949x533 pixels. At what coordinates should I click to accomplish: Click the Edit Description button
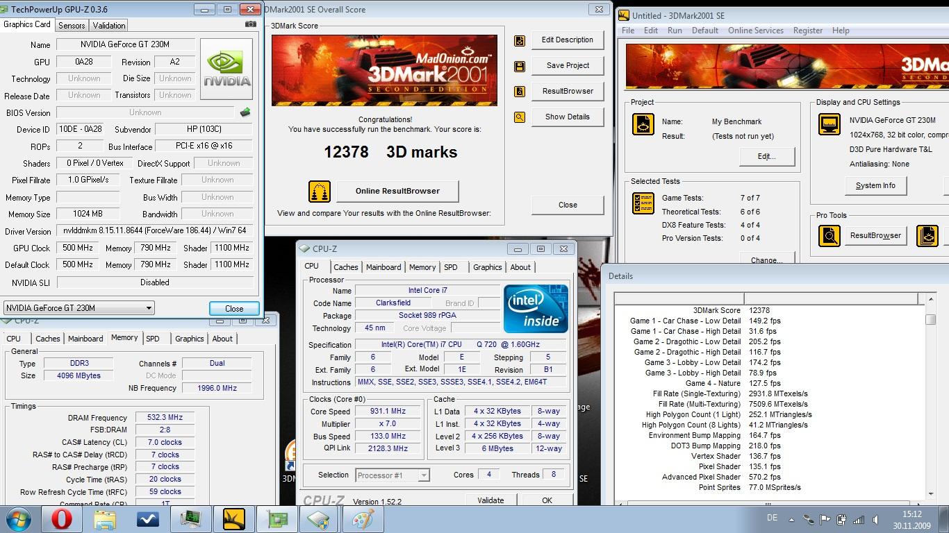point(568,40)
